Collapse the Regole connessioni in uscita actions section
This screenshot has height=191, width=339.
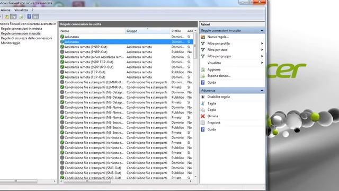[x=262, y=31]
